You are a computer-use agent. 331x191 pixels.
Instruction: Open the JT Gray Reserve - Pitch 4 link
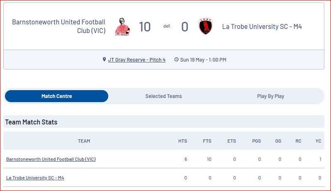(136, 60)
